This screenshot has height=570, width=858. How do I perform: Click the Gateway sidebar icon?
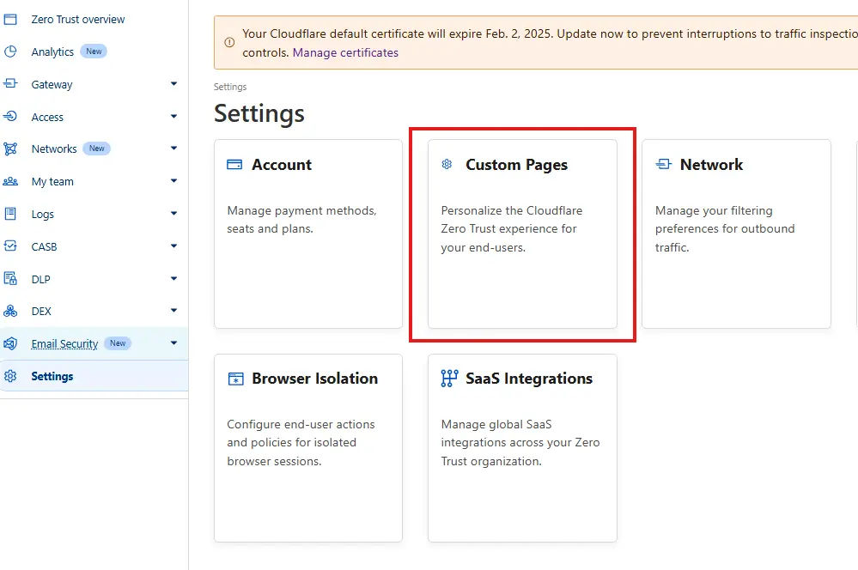10,83
